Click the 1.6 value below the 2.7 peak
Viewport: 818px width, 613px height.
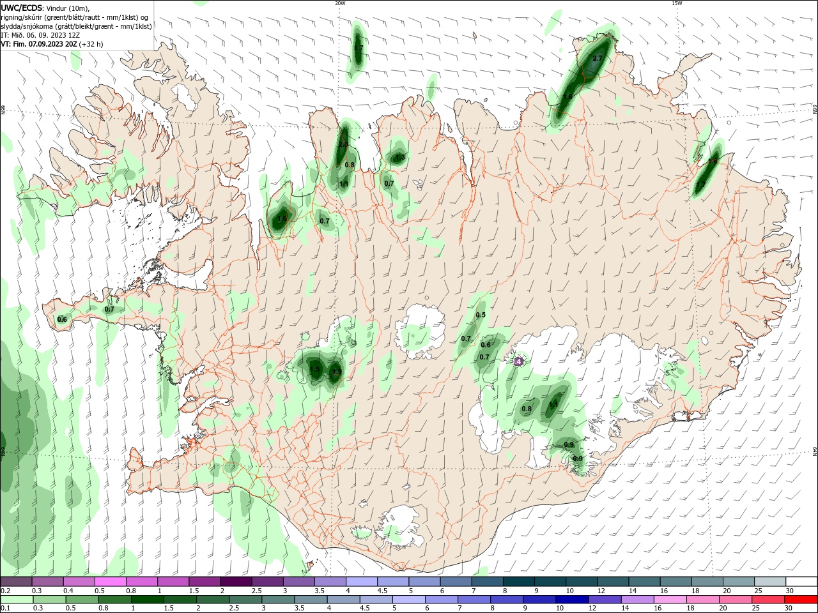point(567,96)
